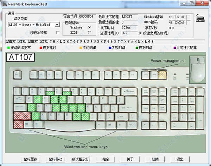The height and width of the screenshot is (166, 211).
Task: Click the green-hatched W key
Action: [x=38, y=100]
